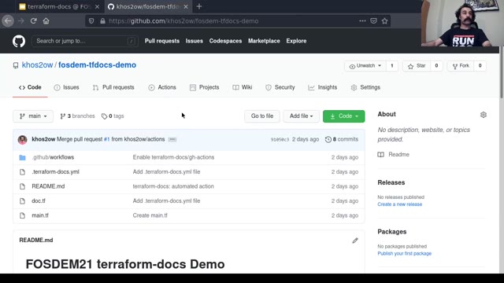Screen dimensions: 504x283
Task: Open the Readme link in About
Action: [394, 155]
